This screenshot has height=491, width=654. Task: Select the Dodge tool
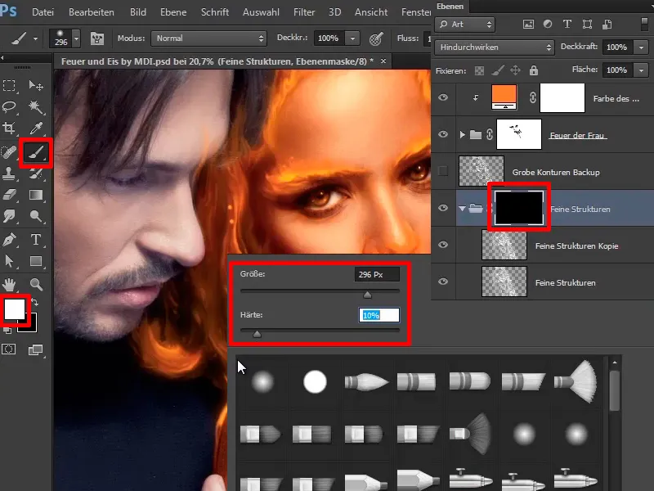coord(36,216)
